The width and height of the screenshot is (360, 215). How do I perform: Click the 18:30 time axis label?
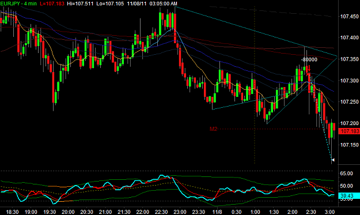click(12, 212)
